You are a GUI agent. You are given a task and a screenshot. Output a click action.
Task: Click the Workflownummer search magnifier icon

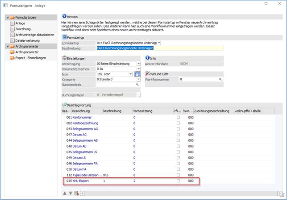(220, 79)
